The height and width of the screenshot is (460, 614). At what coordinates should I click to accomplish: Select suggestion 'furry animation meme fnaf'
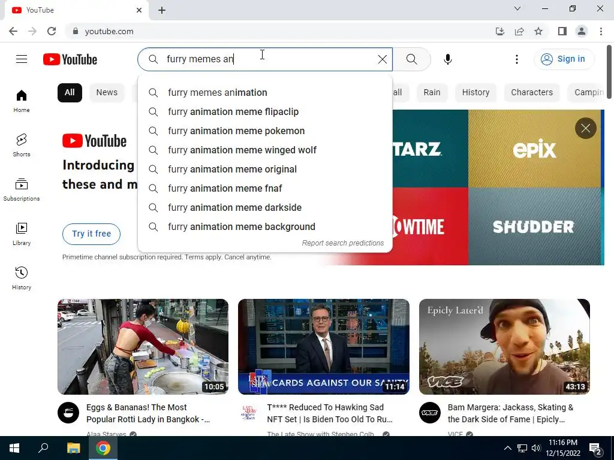[x=265, y=188]
